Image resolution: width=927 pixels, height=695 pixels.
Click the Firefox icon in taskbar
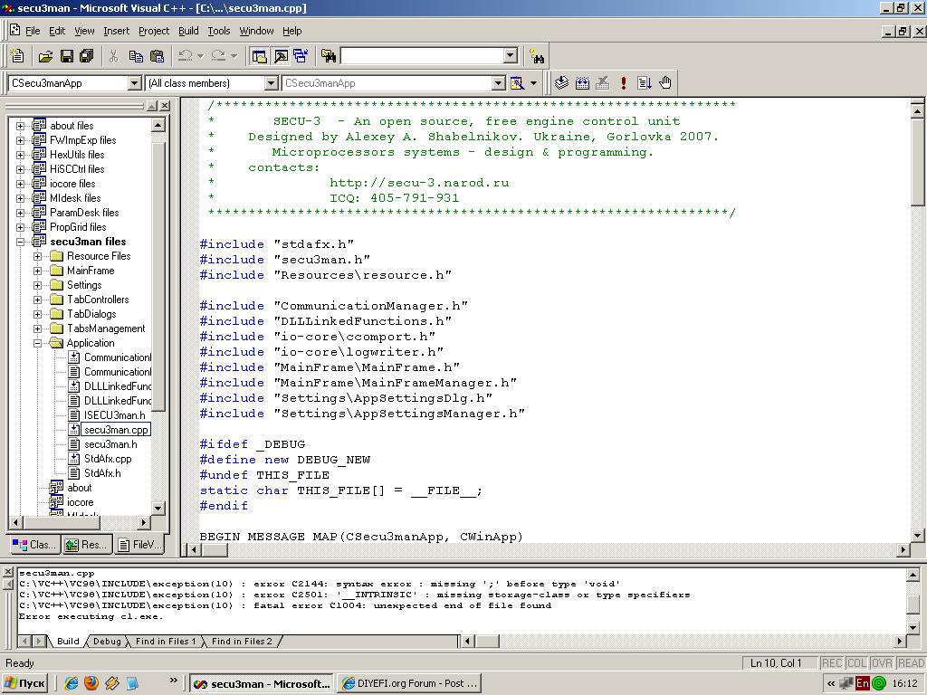91,683
